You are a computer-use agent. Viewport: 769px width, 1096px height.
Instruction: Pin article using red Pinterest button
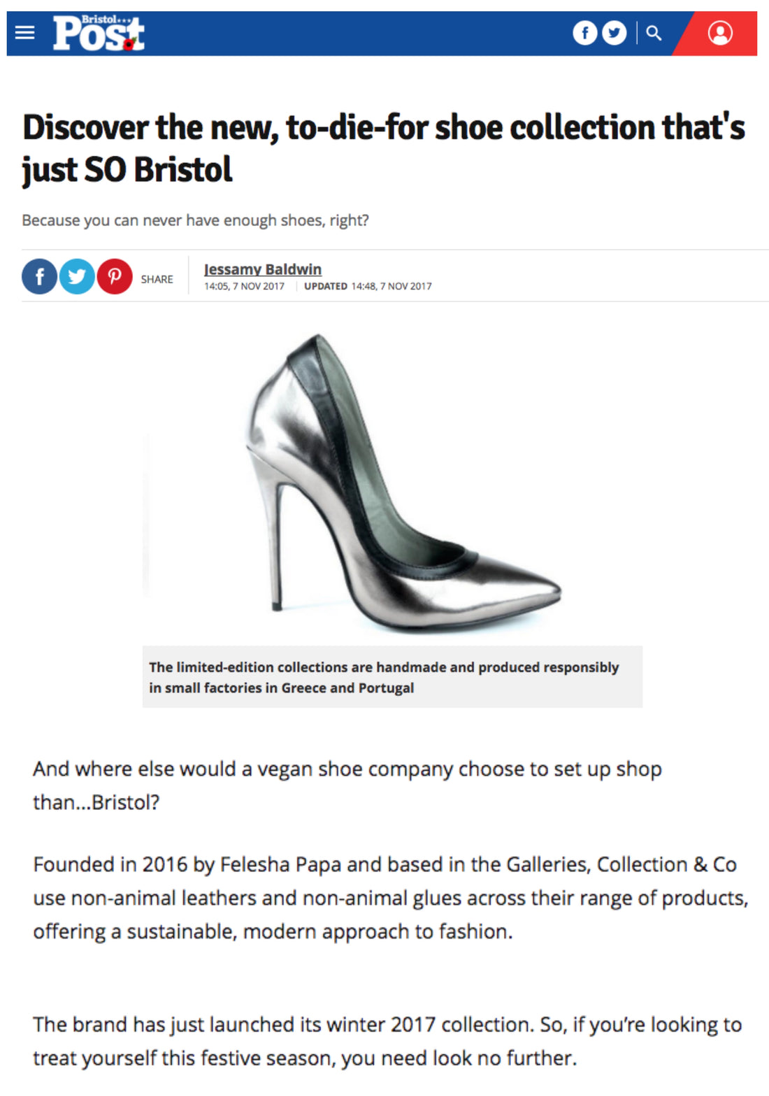pos(115,277)
